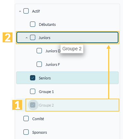Click the Débutants label
123x139 pixels.
point(47,24)
